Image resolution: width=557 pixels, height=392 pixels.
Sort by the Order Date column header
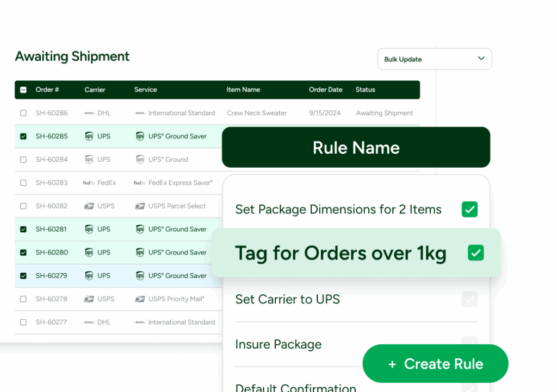tap(325, 90)
